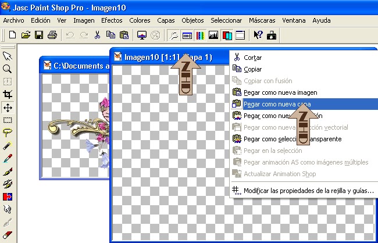The image size is (378, 243).
Task: Open the Ayuda menu
Action: (322, 20)
